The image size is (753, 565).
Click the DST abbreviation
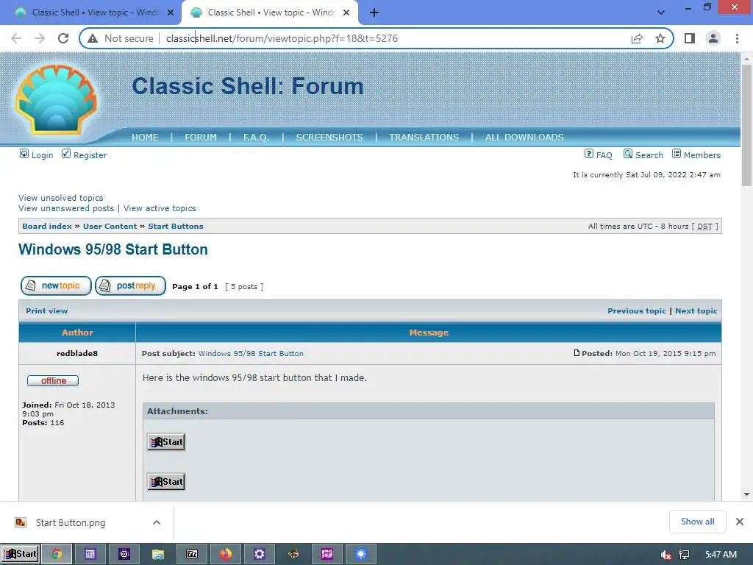pos(705,227)
